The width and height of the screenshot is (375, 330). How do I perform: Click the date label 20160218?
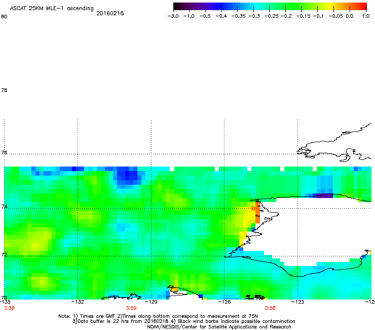pos(110,13)
